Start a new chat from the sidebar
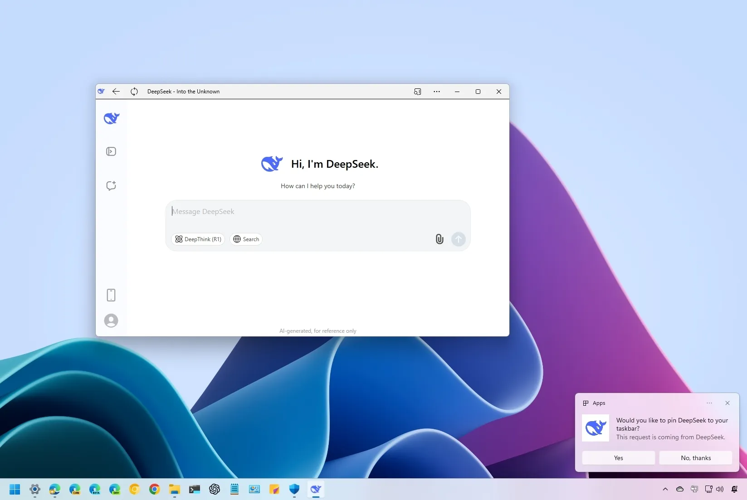The width and height of the screenshot is (747, 500). (111, 185)
